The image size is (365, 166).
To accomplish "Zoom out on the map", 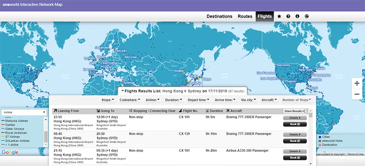I will tap(357, 94).
